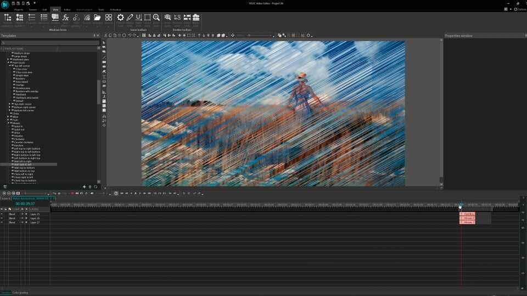Image resolution: width=527 pixels, height=296 pixels.
Task: Click the gear icon in Scene toolbars
Action: [121, 18]
